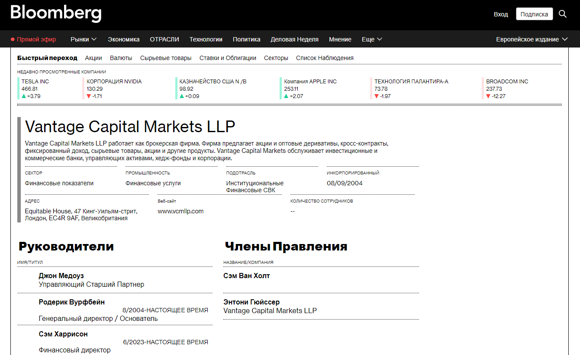580x355 pixels.
Task: Click industry value Финансовые услуги
Action: [153, 183]
